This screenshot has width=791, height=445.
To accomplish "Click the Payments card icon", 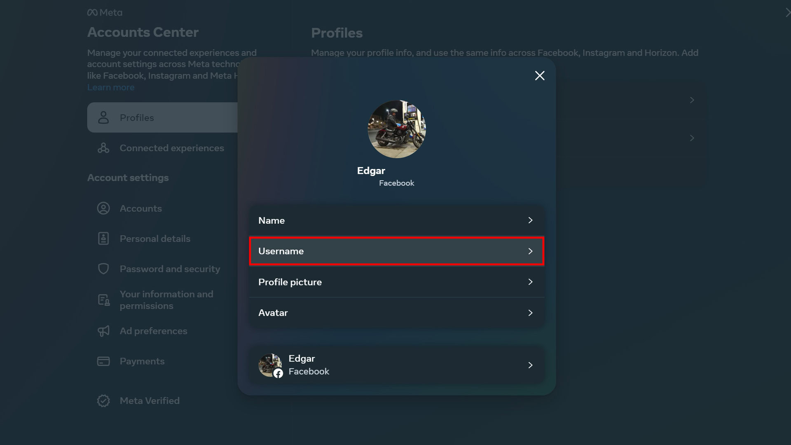I will (103, 361).
